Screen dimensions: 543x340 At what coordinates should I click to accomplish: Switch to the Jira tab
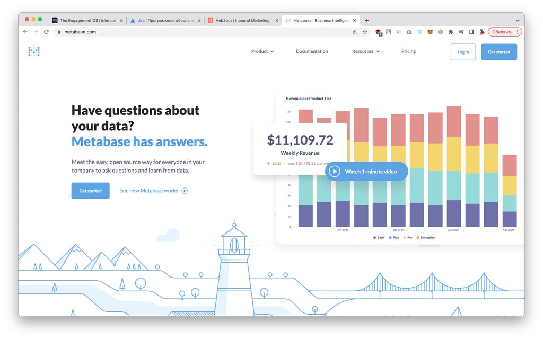(x=165, y=21)
